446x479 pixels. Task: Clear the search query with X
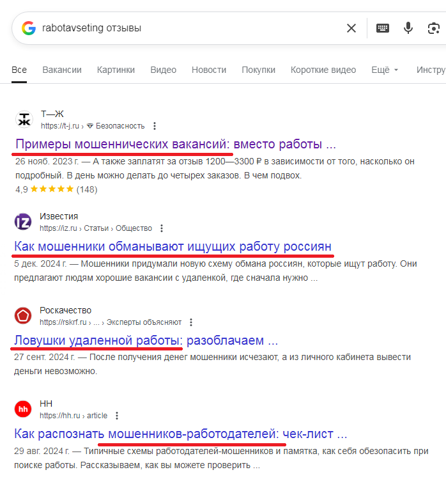351,28
